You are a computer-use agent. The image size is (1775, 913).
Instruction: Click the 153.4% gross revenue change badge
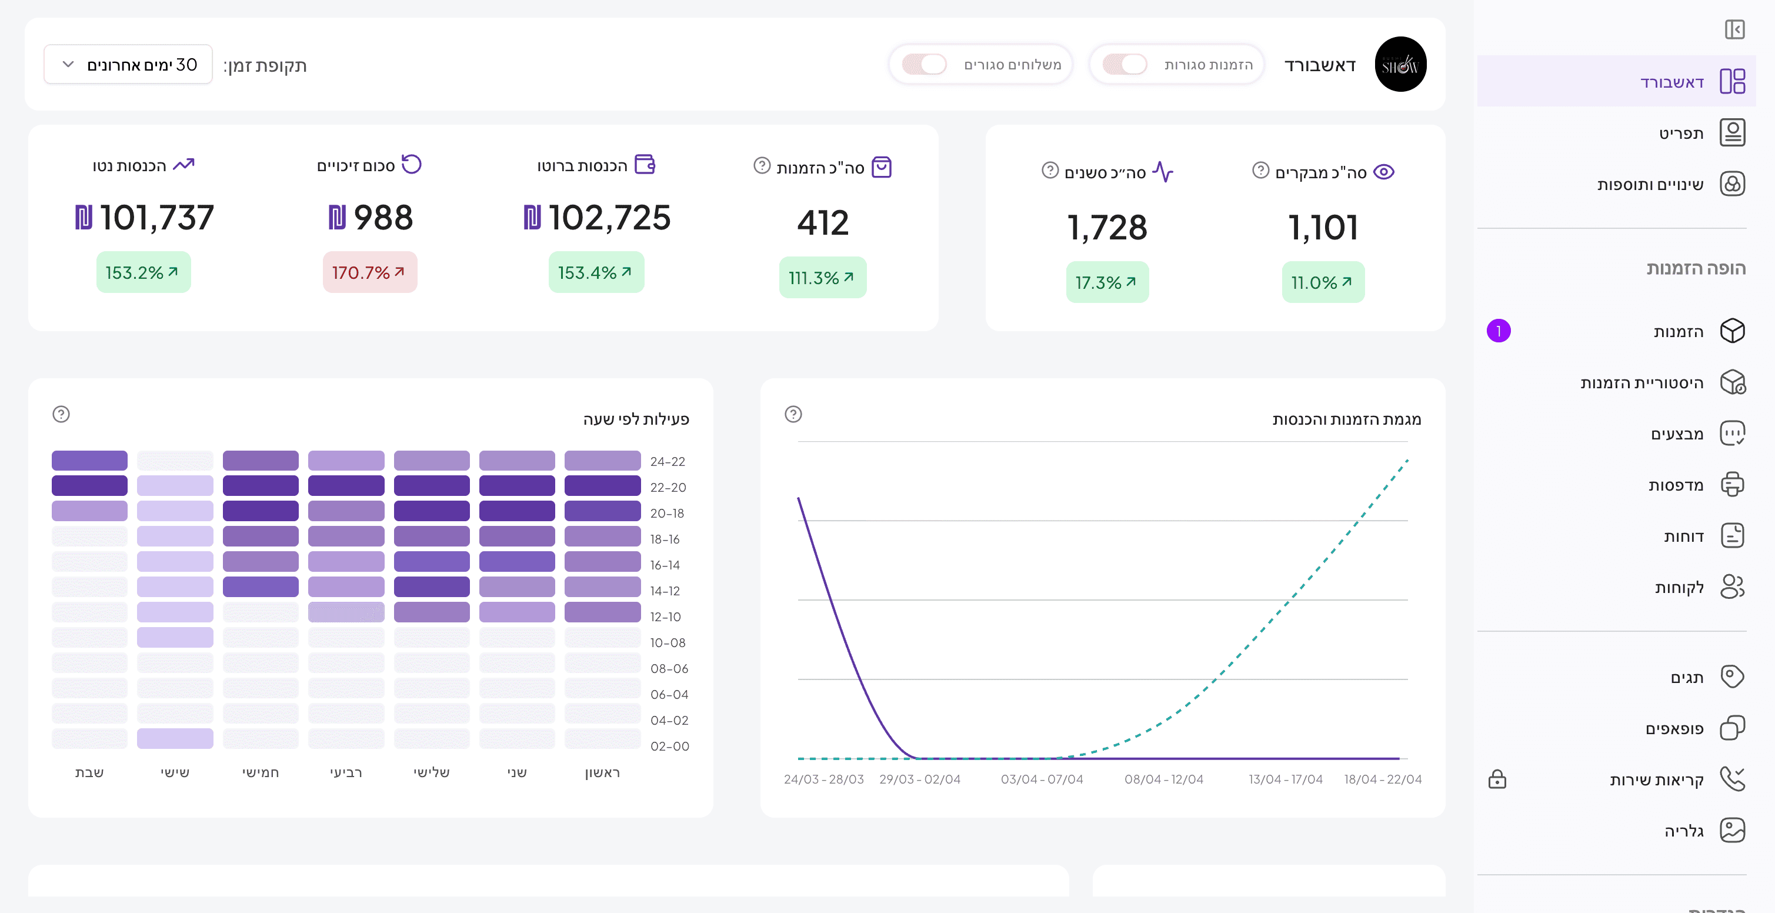coord(596,273)
